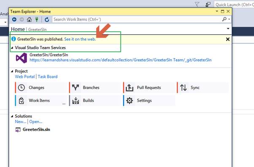254x167 pixels.
Task: Click the notifications filter funnel icon
Action: click(x=197, y=4)
